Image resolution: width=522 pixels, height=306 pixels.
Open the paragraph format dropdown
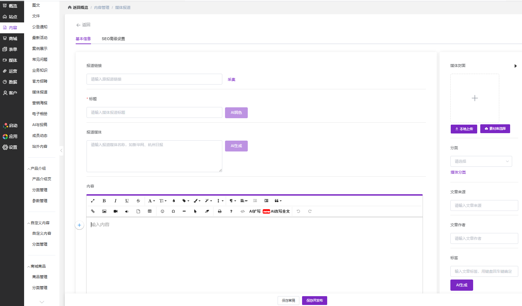[x=232, y=201]
